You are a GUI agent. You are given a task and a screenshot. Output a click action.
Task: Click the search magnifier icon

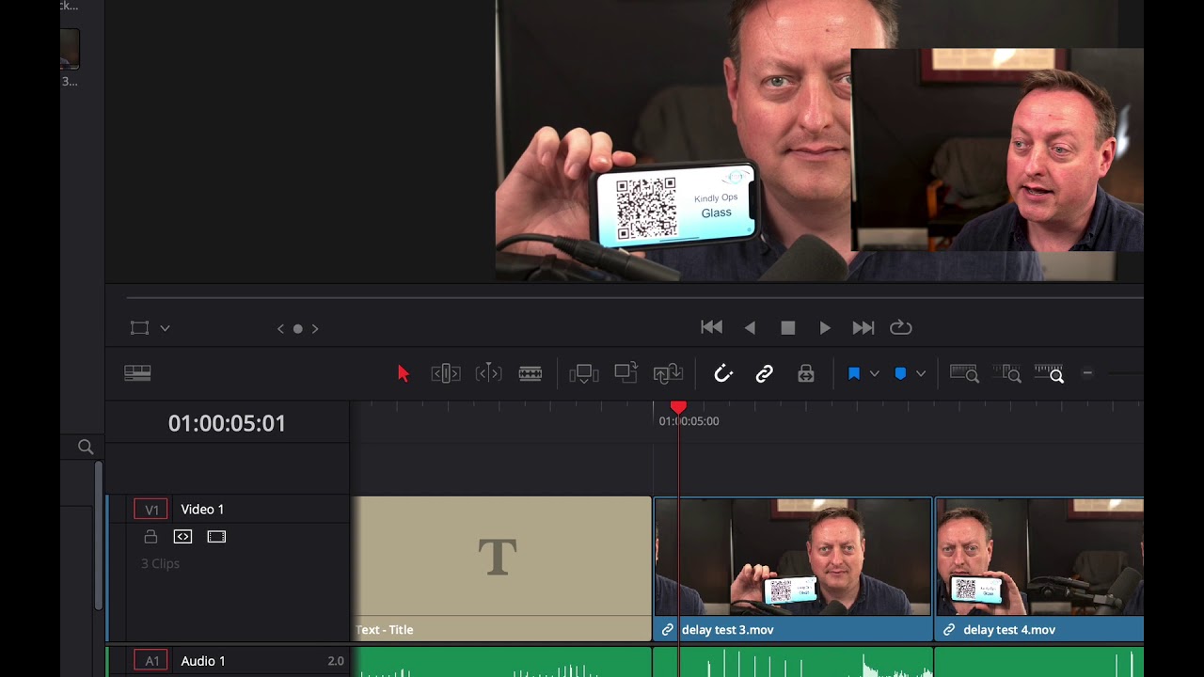coord(86,447)
